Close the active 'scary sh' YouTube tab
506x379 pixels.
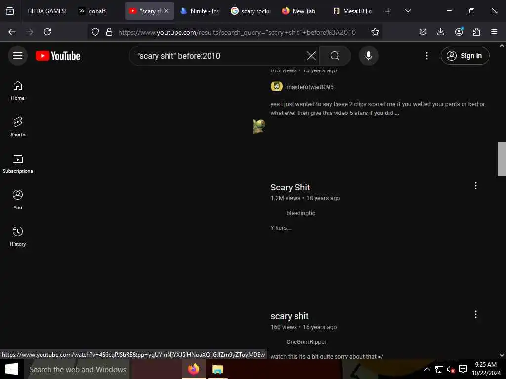click(166, 11)
